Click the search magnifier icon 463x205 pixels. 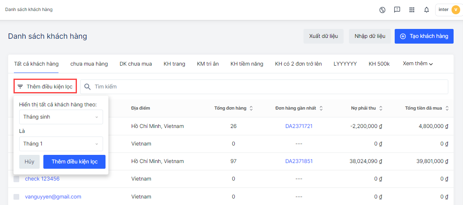[x=87, y=87]
